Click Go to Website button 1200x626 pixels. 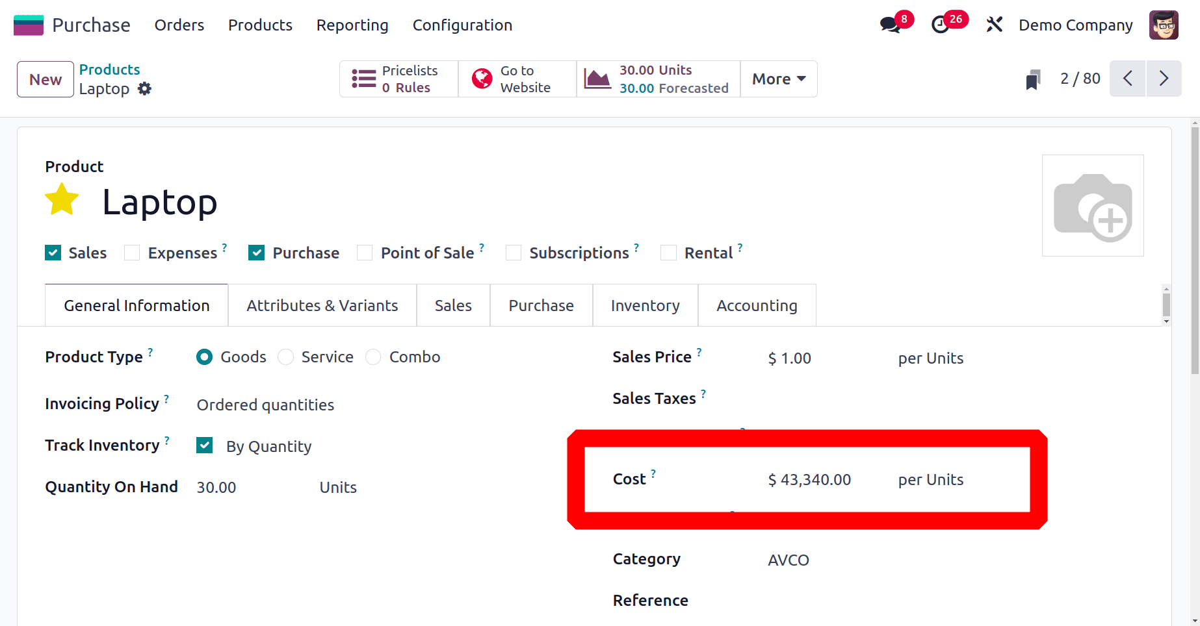pyautogui.click(x=517, y=79)
